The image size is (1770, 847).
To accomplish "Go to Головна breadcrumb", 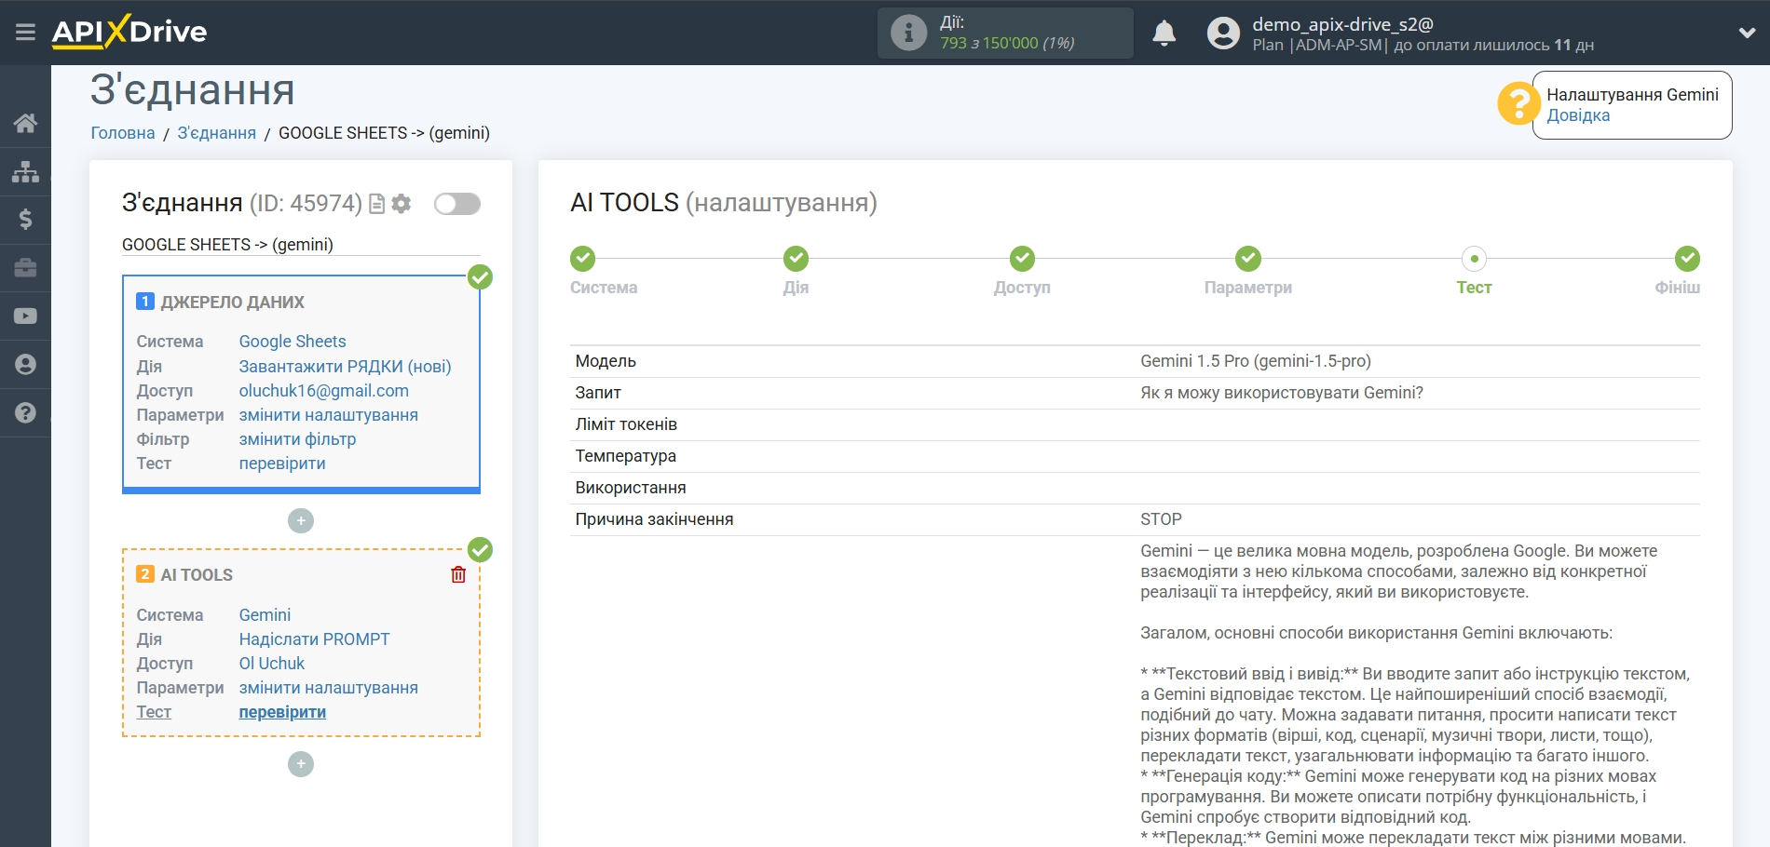I will click(123, 133).
